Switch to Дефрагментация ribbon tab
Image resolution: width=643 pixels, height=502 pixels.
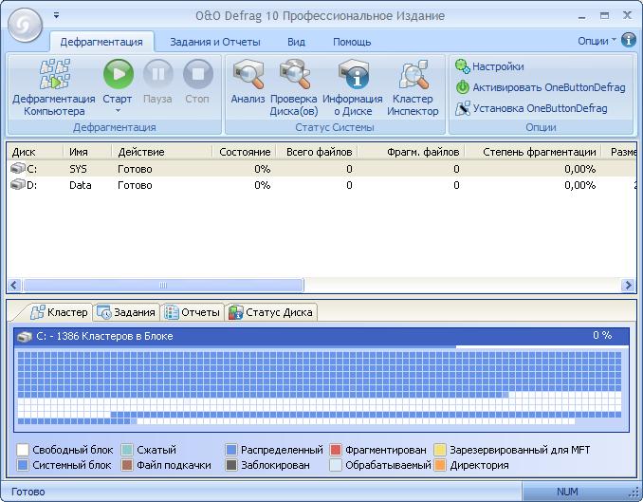coord(101,42)
